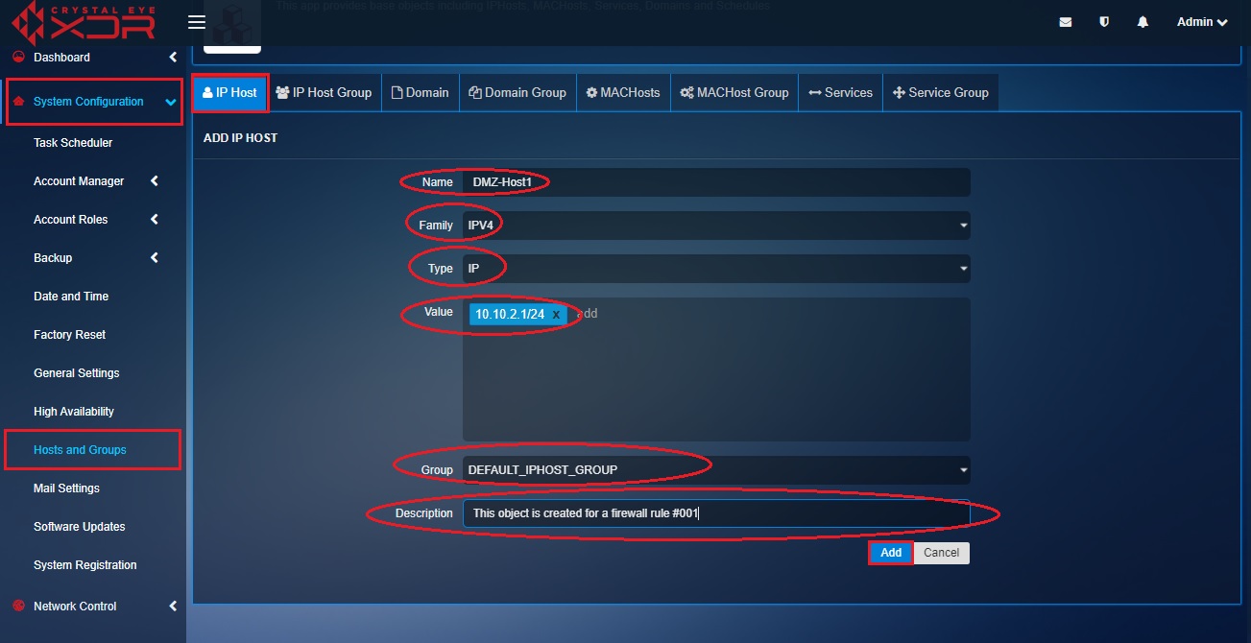The width and height of the screenshot is (1251, 643).
Task: Switch to the Domain Group tab
Action: point(517,93)
